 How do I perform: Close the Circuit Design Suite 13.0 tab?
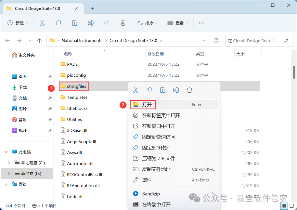(77, 9)
